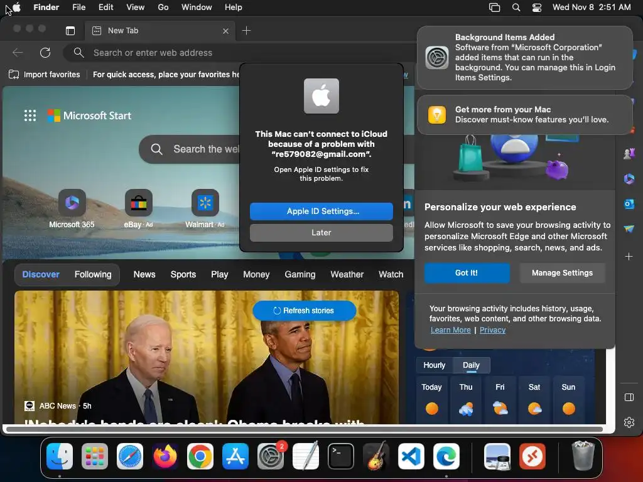Open Visual Studio Code from the Dock
The image size is (643, 482).
[x=411, y=456]
